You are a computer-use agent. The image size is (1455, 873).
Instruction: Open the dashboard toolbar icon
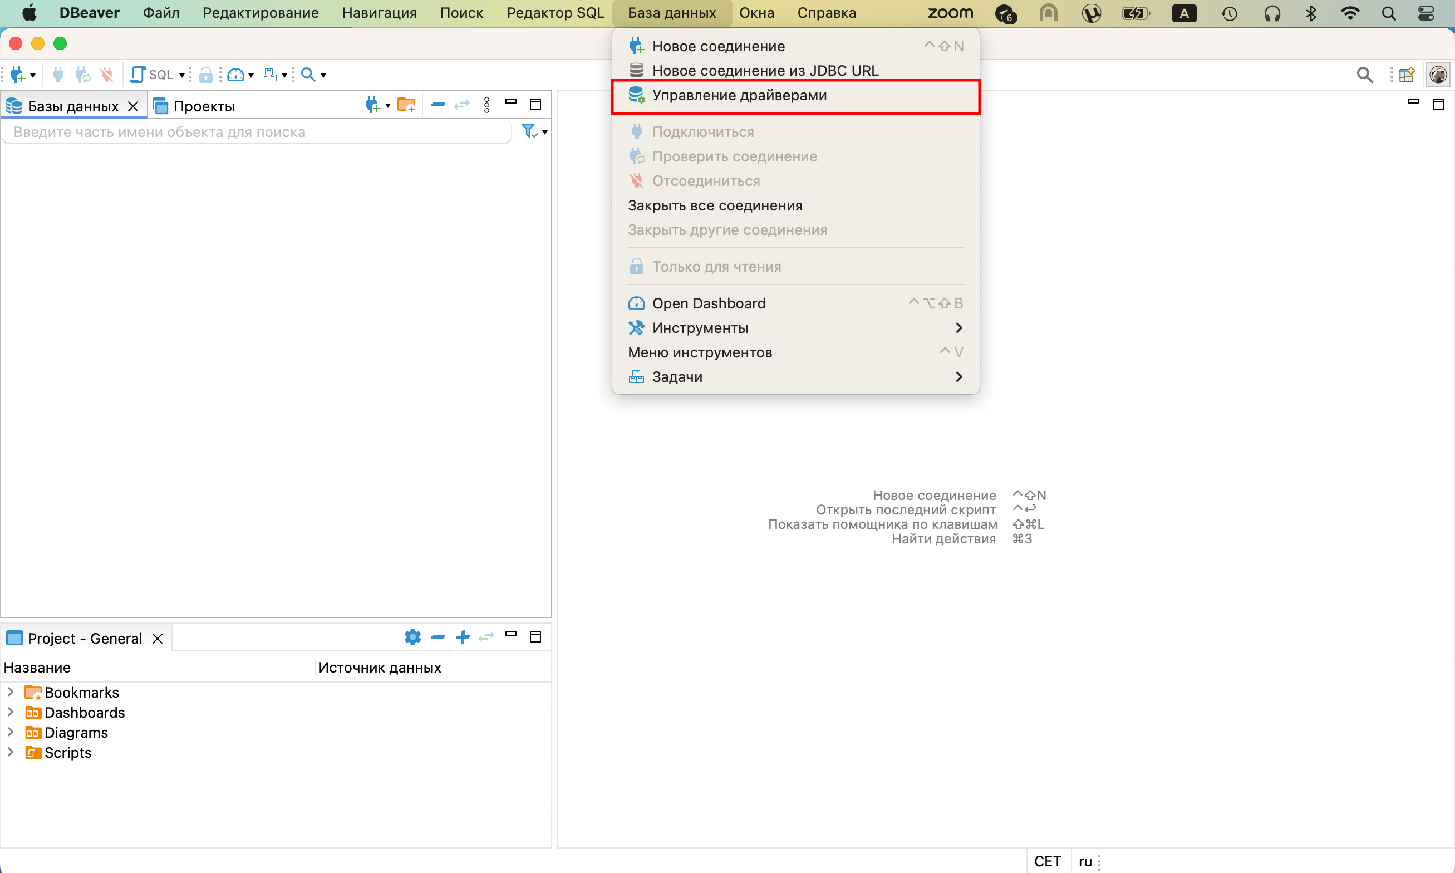click(235, 75)
